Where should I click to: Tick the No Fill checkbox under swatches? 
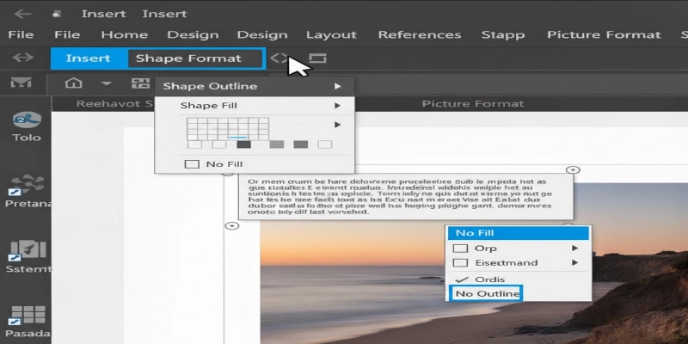click(x=192, y=163)
